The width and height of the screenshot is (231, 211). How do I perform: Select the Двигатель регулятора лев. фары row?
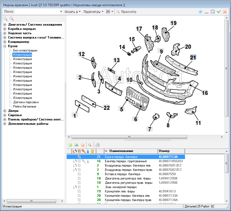click(126, 178)
